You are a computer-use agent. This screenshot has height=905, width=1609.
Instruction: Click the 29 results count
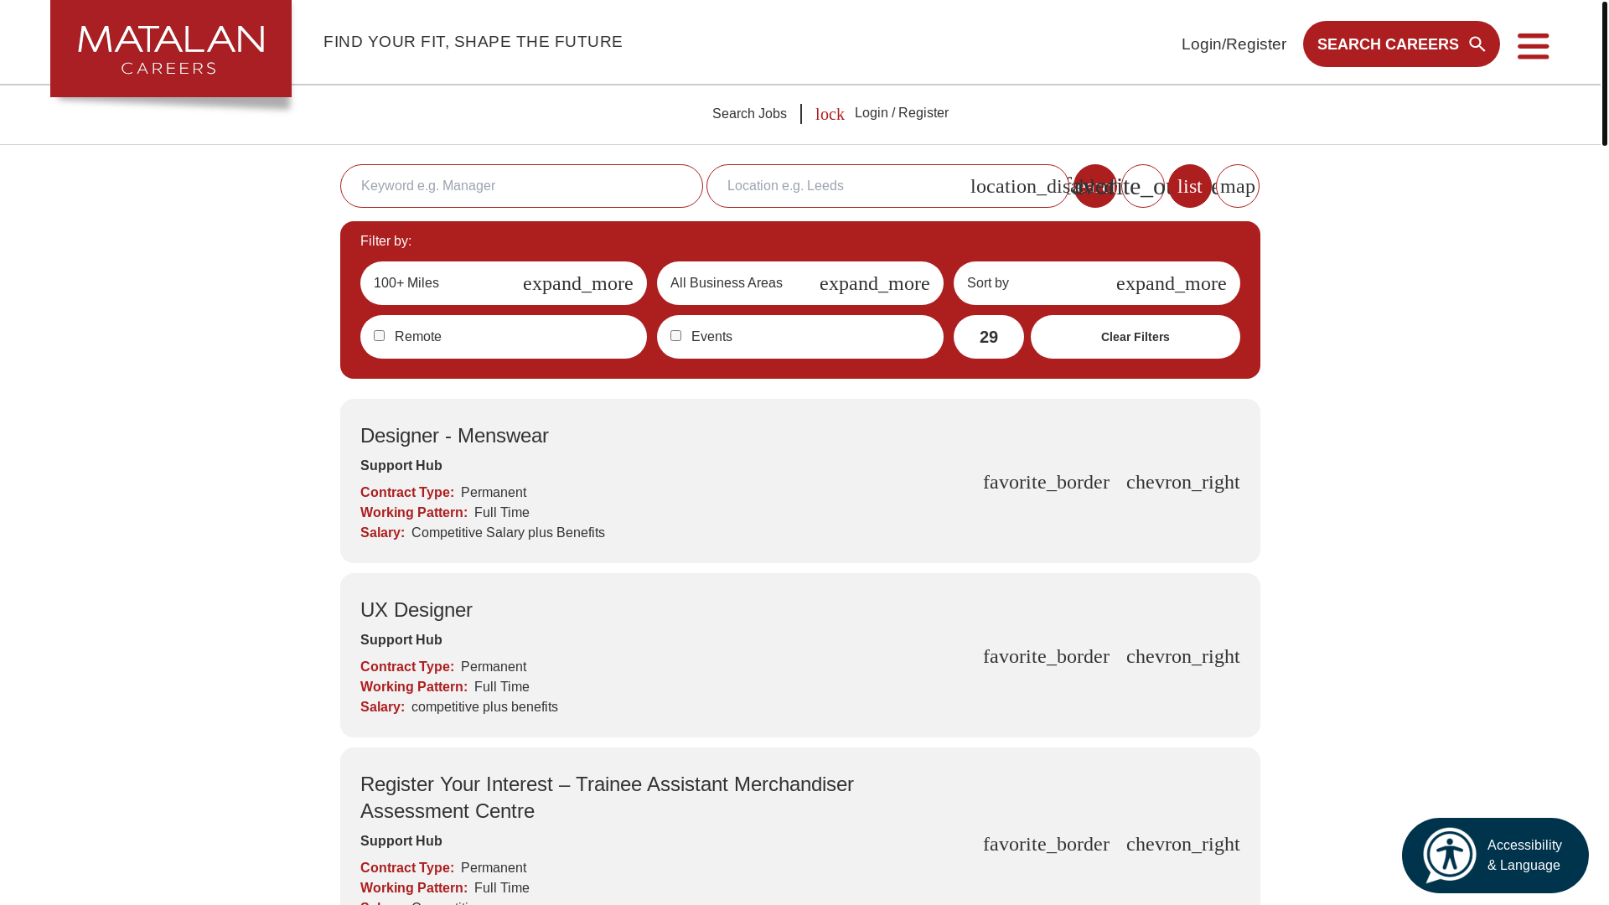pos(989,337)
